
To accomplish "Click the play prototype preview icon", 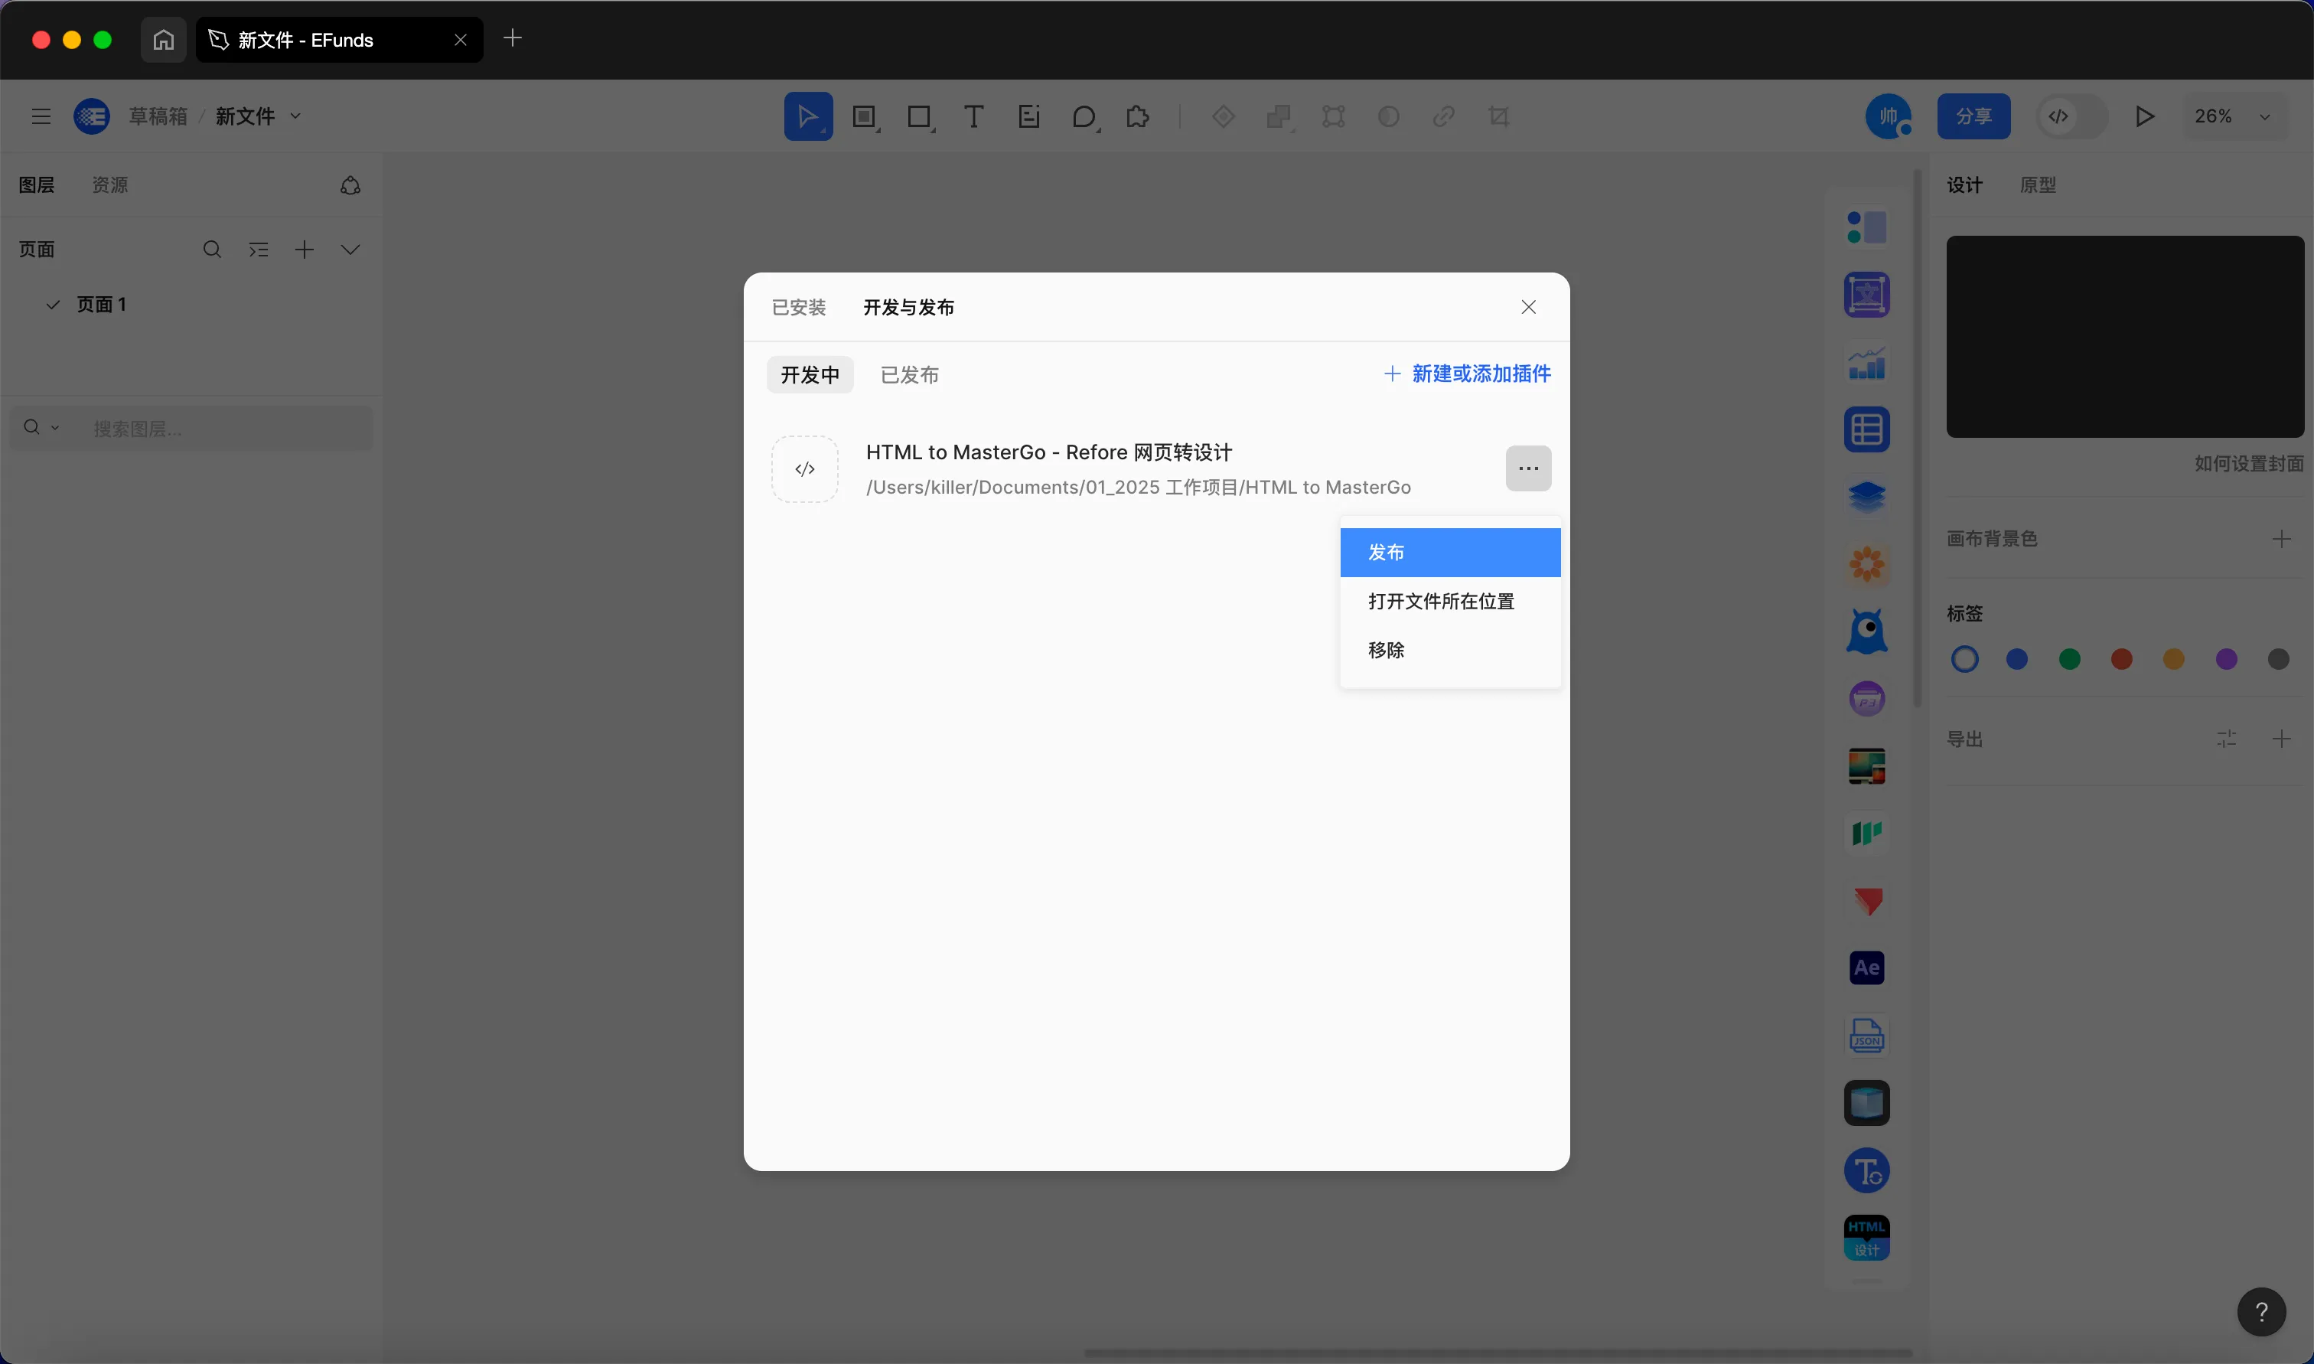I will (x=2144, y=117).
